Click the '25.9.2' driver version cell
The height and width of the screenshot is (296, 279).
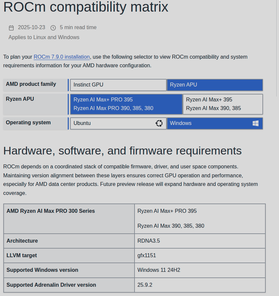[200, 285]
